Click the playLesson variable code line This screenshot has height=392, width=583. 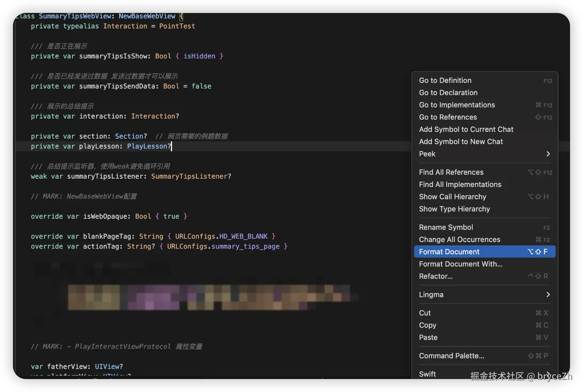point(101,146)
